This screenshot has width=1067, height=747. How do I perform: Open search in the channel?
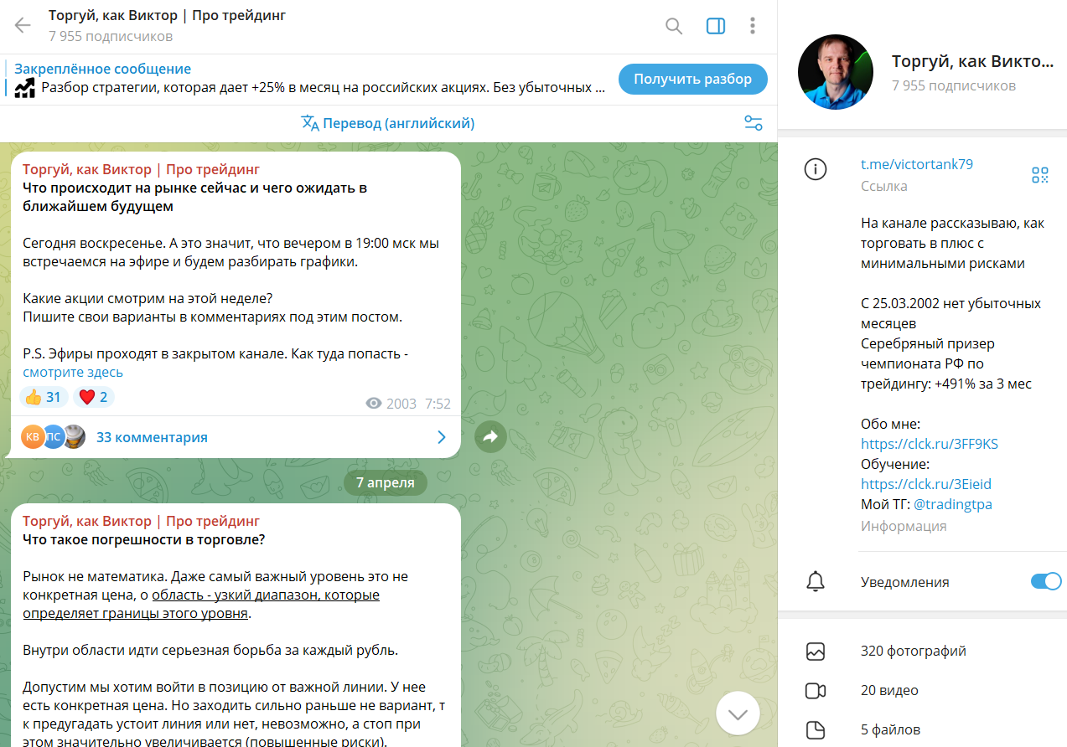(674, 26)
